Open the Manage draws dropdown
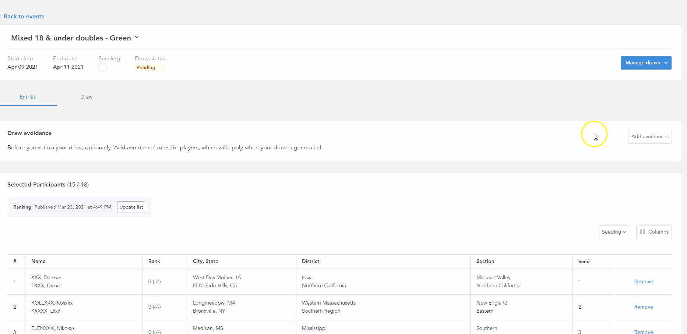 646,63
